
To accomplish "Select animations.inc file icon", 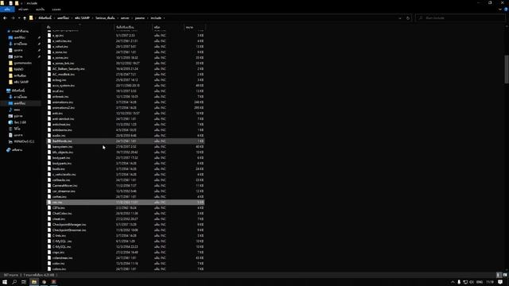I will point(49,102).
